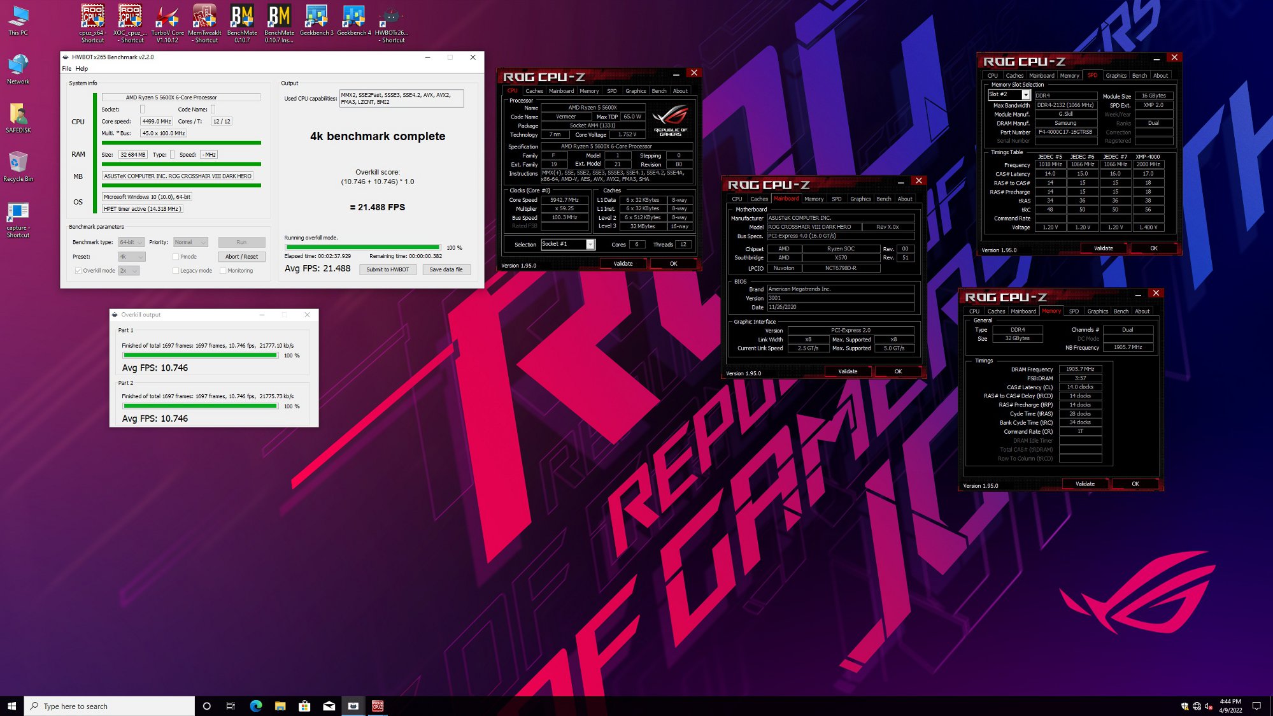
Task: Click Save data file button
Action: (446, 269)
